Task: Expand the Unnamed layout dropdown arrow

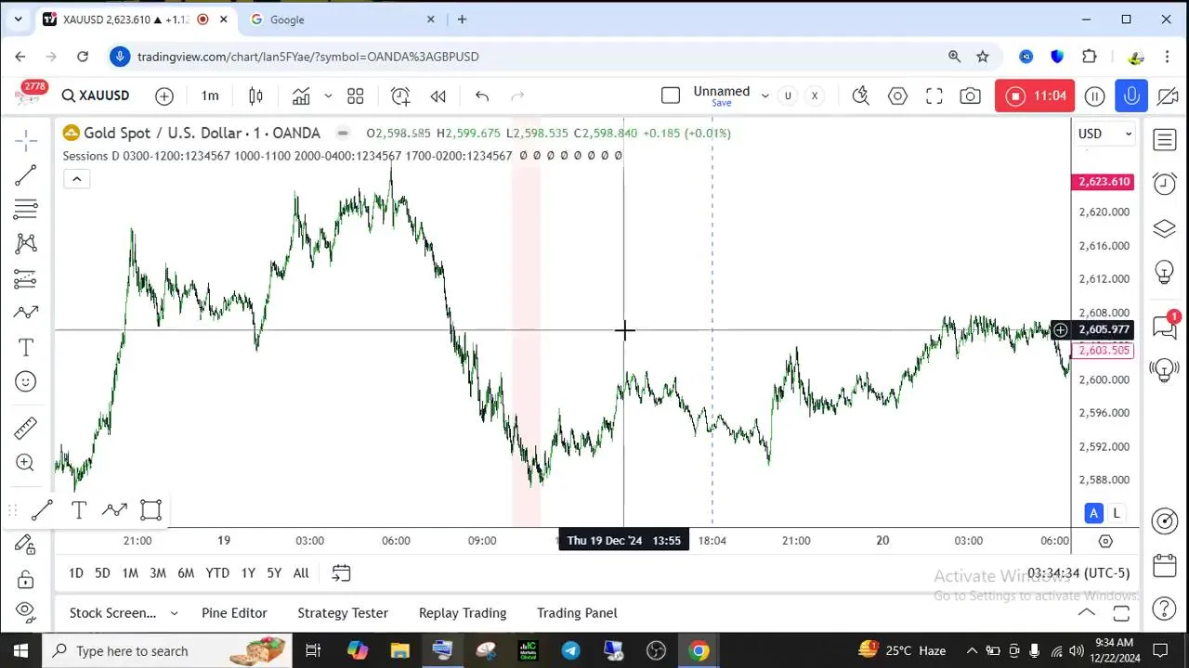Action: 764,96
